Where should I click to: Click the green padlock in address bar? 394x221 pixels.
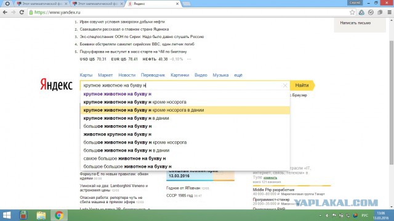[x=31, y=12]
